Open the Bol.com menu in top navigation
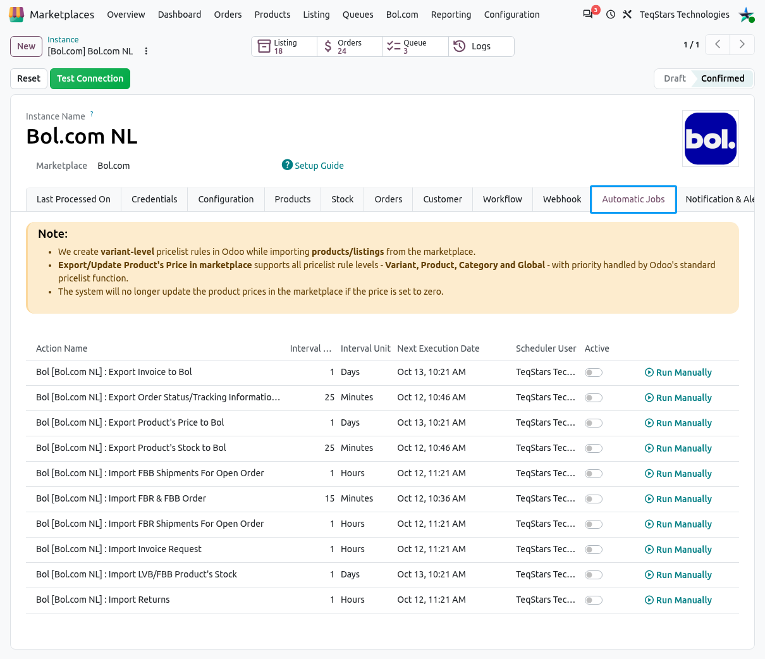This screenshot has height=659, width=765. pos(402,15)
